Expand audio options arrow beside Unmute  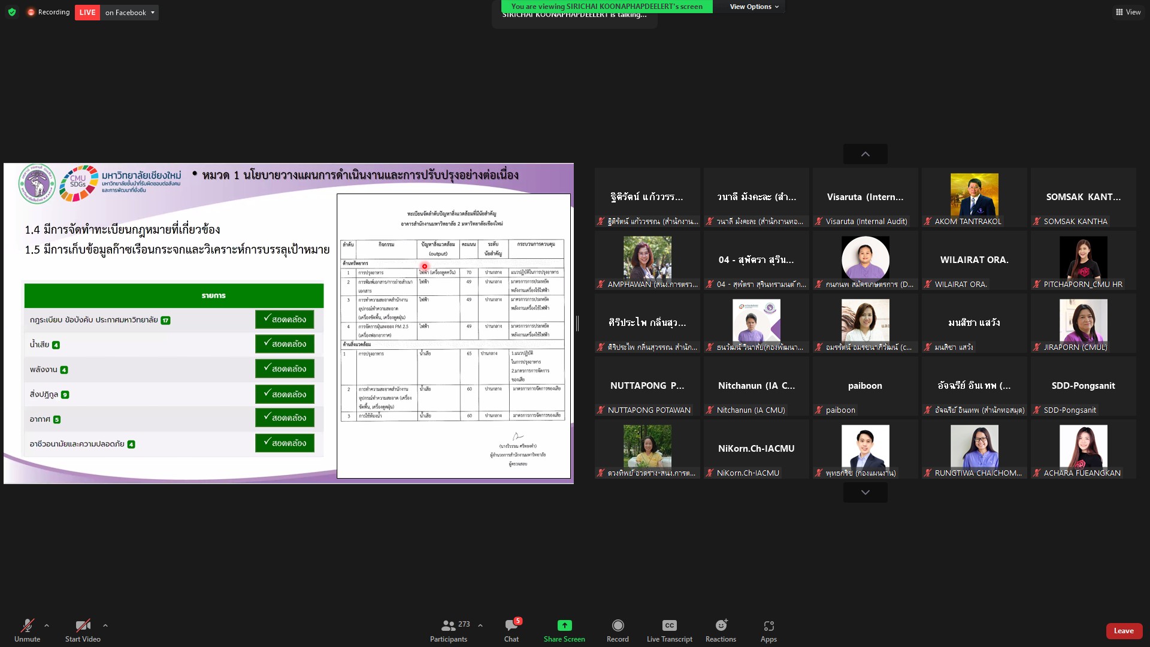tap(47, 625)
